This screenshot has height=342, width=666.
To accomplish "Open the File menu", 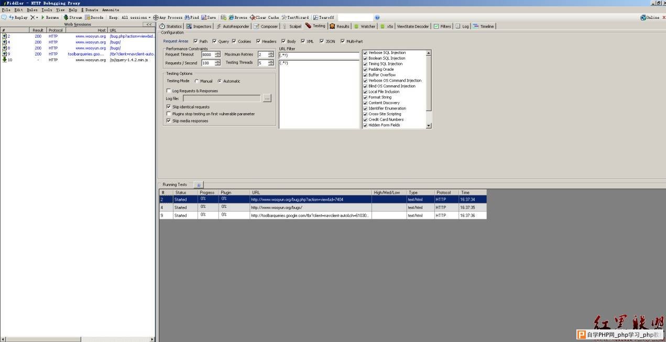I will pyautogui.click(x=6, y=10).
